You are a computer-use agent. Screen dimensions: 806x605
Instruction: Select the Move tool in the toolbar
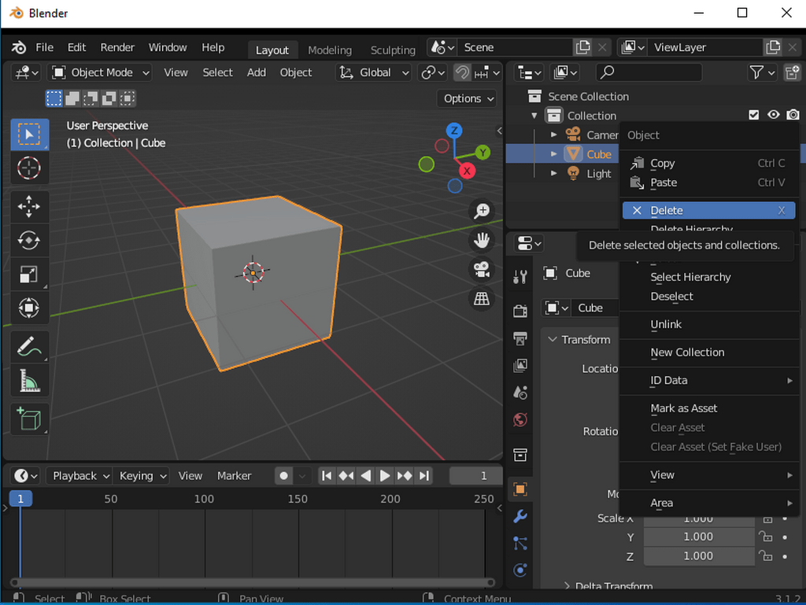point(29,207)
